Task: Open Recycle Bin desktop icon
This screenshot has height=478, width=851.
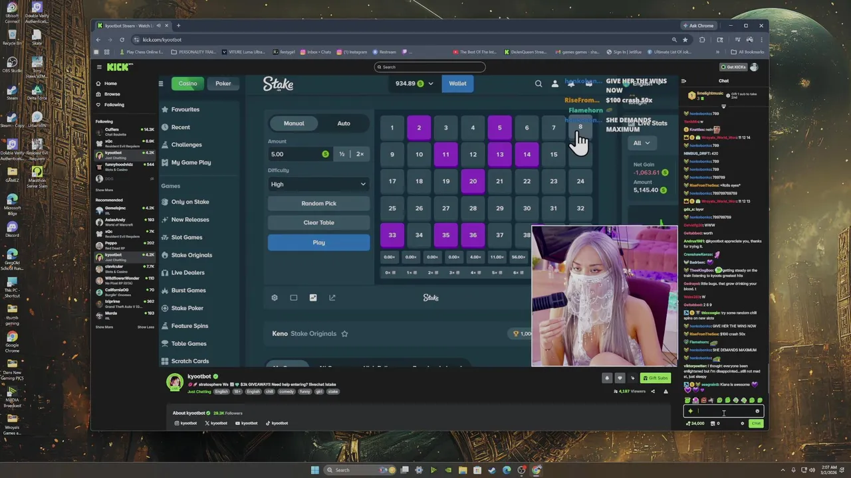Action: click(x=12, y=37)
